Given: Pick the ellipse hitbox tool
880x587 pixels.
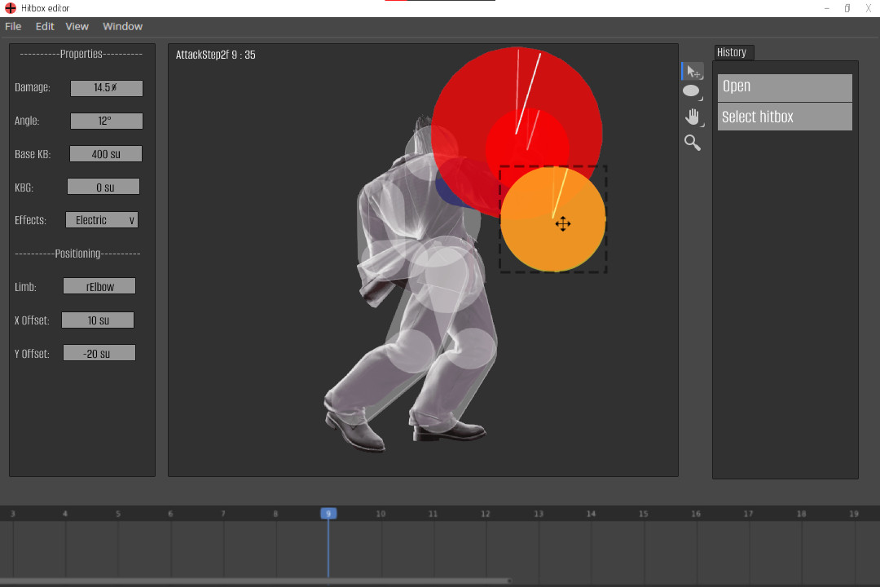Looking at the screenshot, I should [x=690, y=90].
